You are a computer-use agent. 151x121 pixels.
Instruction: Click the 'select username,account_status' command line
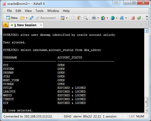click(x=52, y=50)
